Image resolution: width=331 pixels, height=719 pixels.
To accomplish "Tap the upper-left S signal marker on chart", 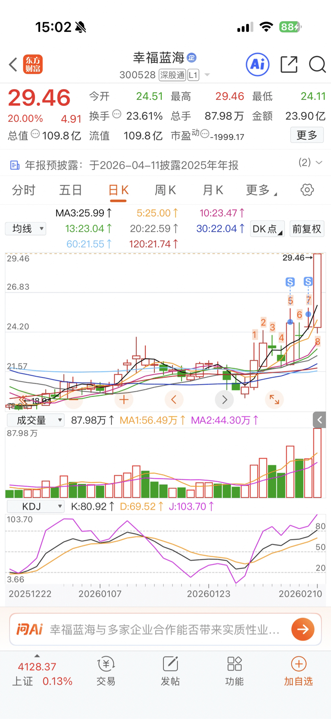I will coord(290,282).
